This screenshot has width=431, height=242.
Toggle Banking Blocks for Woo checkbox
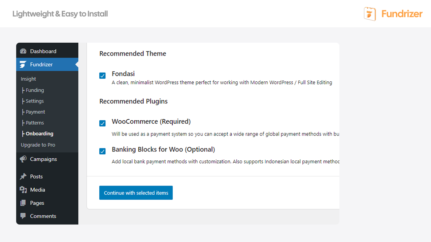click(x=102, y=151)
